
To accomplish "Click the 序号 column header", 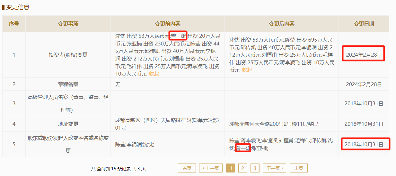I will tap(14, 24).
